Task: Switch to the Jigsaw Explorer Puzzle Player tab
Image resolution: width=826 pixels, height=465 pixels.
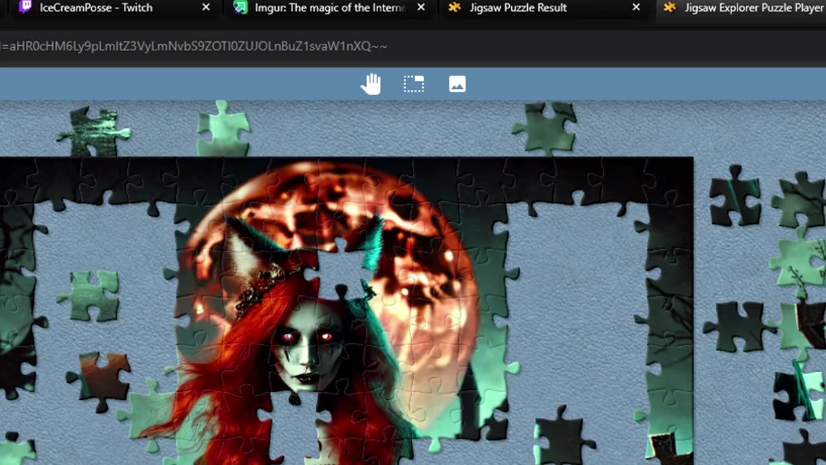Action: (742, 8)
